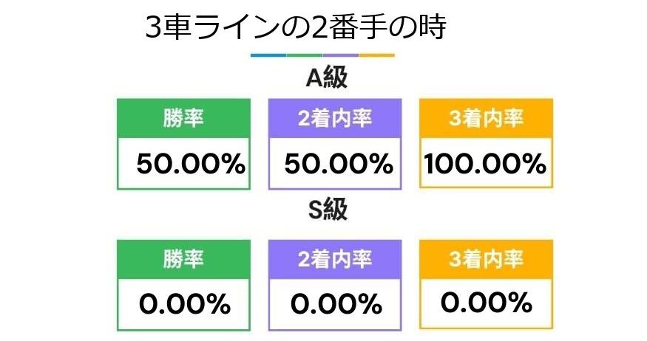Select the A級 2着内率 50.00% value
Screen dimensions: 647x341
click(x=339, y=164)
